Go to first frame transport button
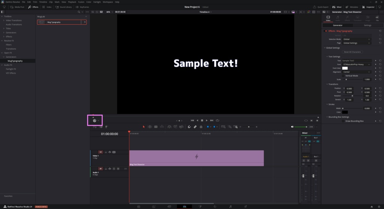The height and width of the screenshot is (209, 384). pos(192,120)
